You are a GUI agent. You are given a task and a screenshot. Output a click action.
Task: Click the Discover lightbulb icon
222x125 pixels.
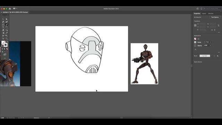[x=201, y=9]
